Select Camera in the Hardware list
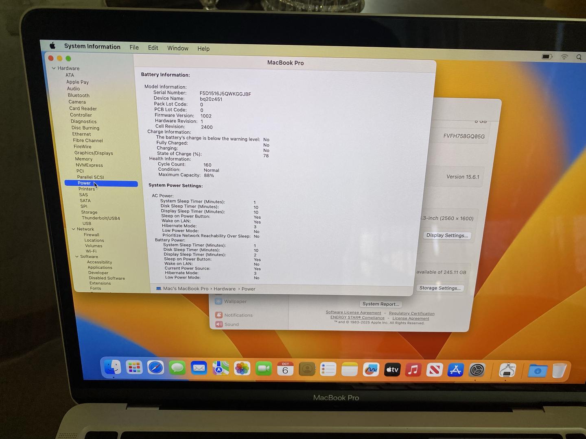Screen dimensions: 586x439 [77, 102]
